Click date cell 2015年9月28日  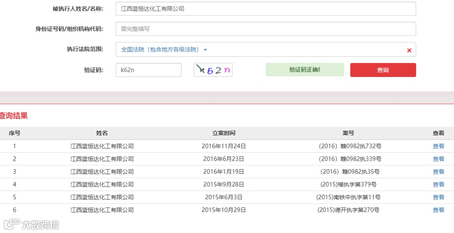(x=224, y=184)
